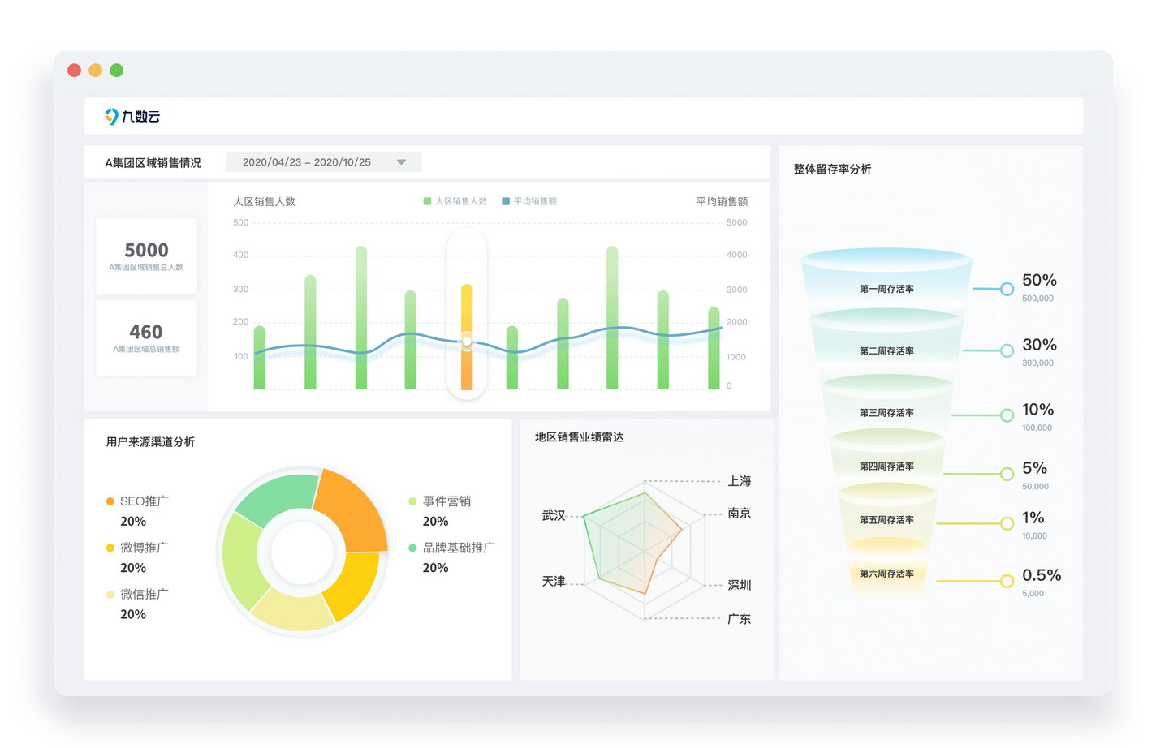Open the date range dropdown arrow
Viewport: 1169px width, 748px height.
(401, 162)
